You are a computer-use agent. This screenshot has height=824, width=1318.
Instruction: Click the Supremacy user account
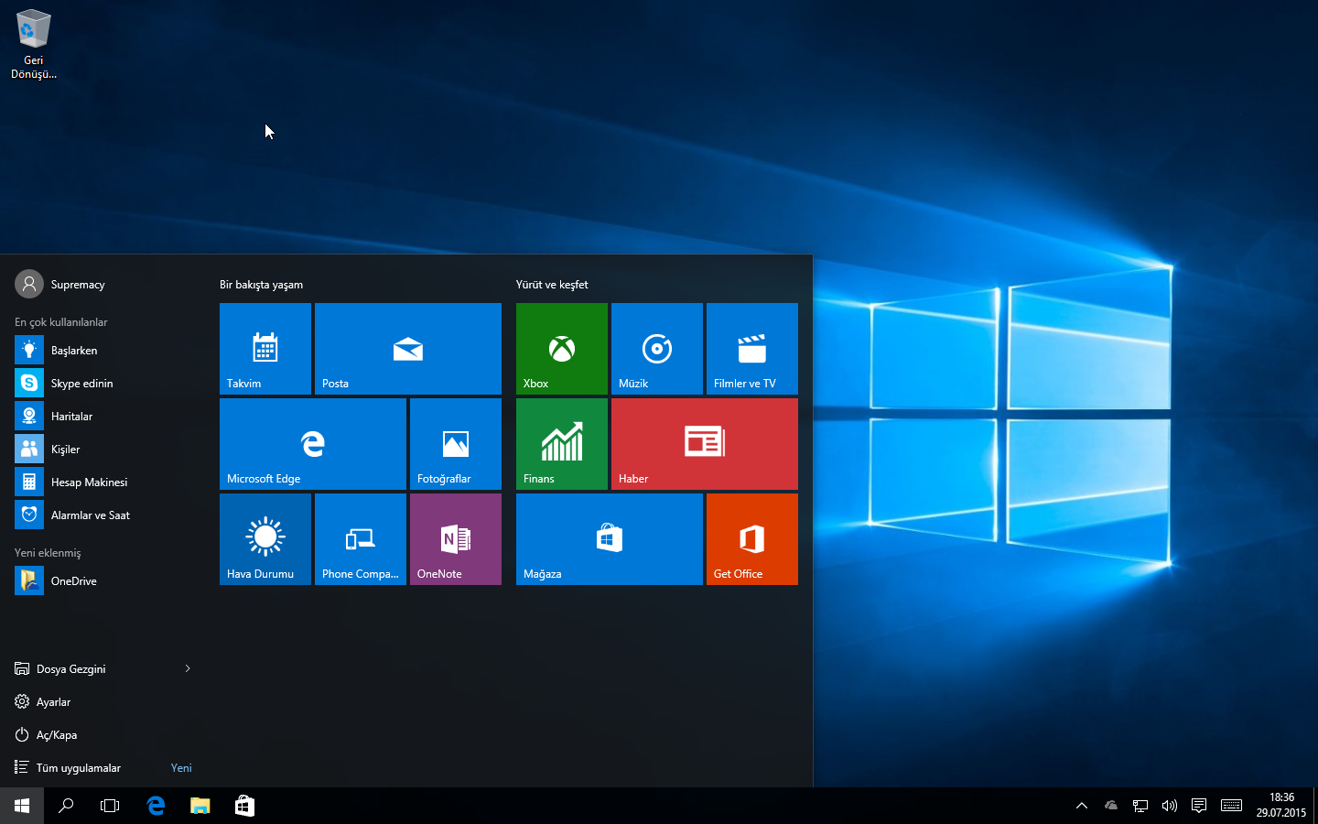coord(60,285)
